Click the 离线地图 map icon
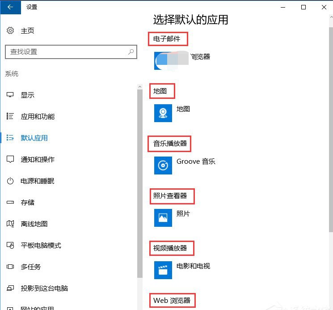Screen dimensions: 333x310 click(x=10, y=224)
